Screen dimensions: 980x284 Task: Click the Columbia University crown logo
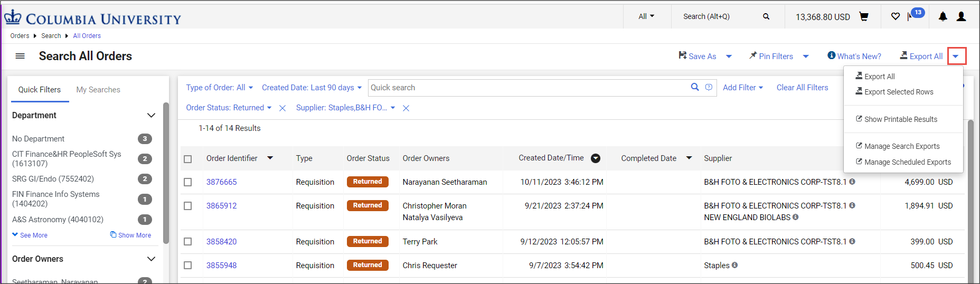(x=13, y=17)
